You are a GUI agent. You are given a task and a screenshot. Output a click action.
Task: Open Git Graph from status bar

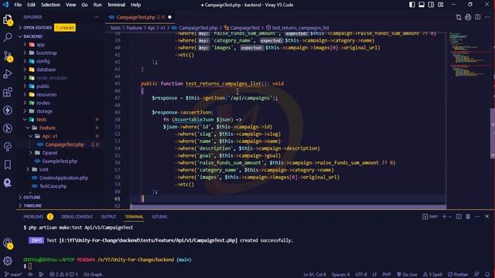pos(93,275)
